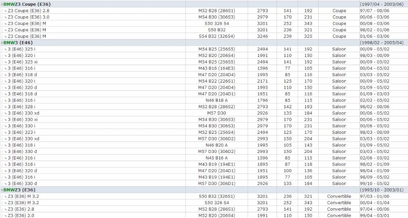This screenshot has height=218, width=408.
Task: Click the 01/06 - 03/06 date cell
Action: [x=375, y=36]
